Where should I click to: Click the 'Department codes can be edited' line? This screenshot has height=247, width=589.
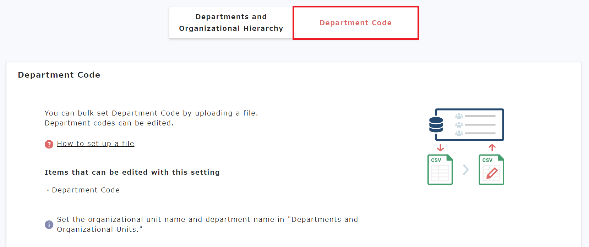coord(109,123)
